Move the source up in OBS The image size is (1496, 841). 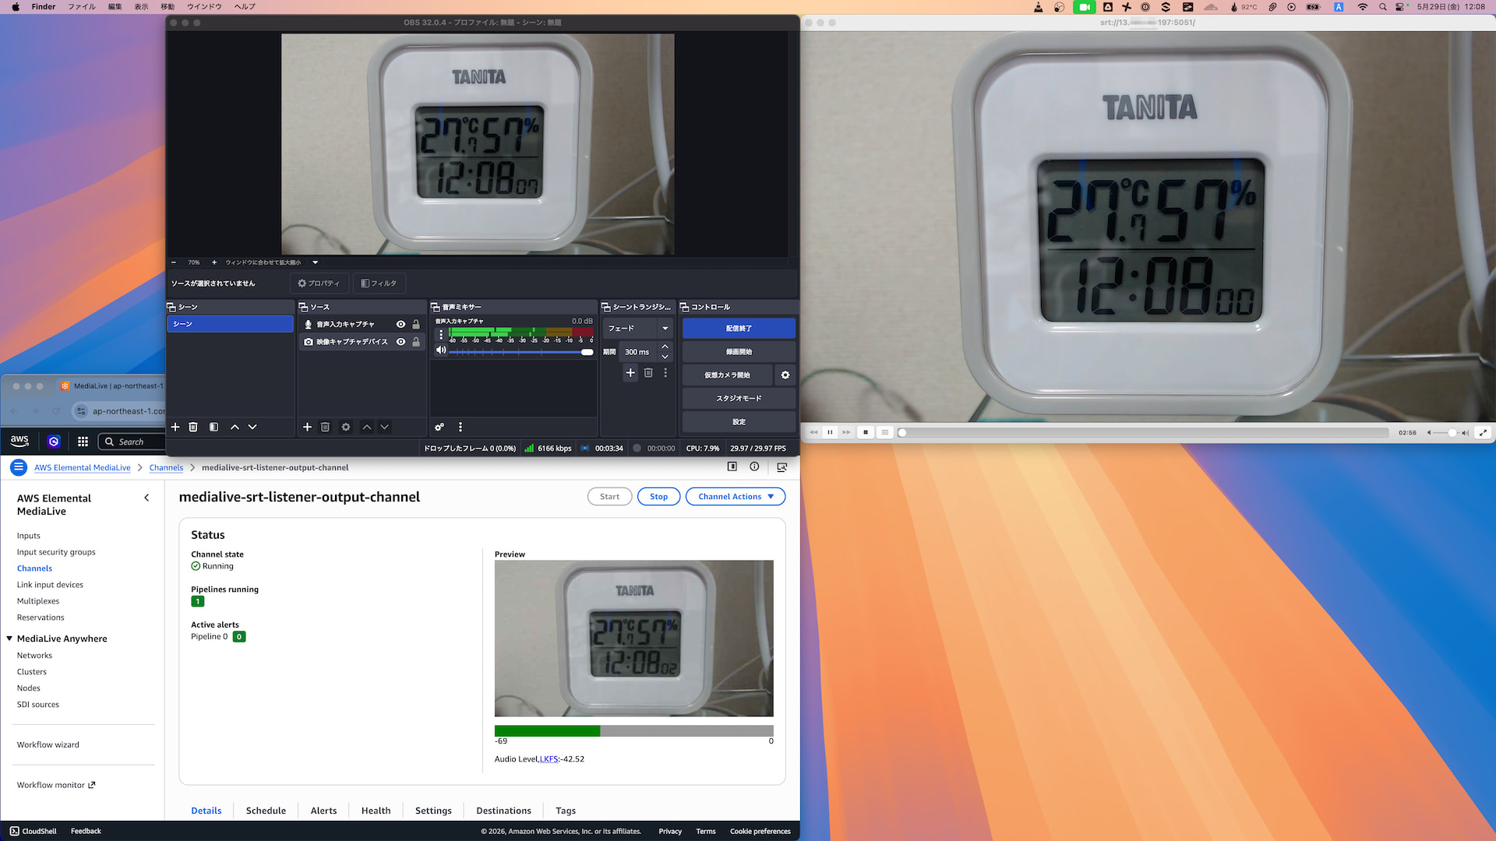pyautogui.click(x=366, y=427)
